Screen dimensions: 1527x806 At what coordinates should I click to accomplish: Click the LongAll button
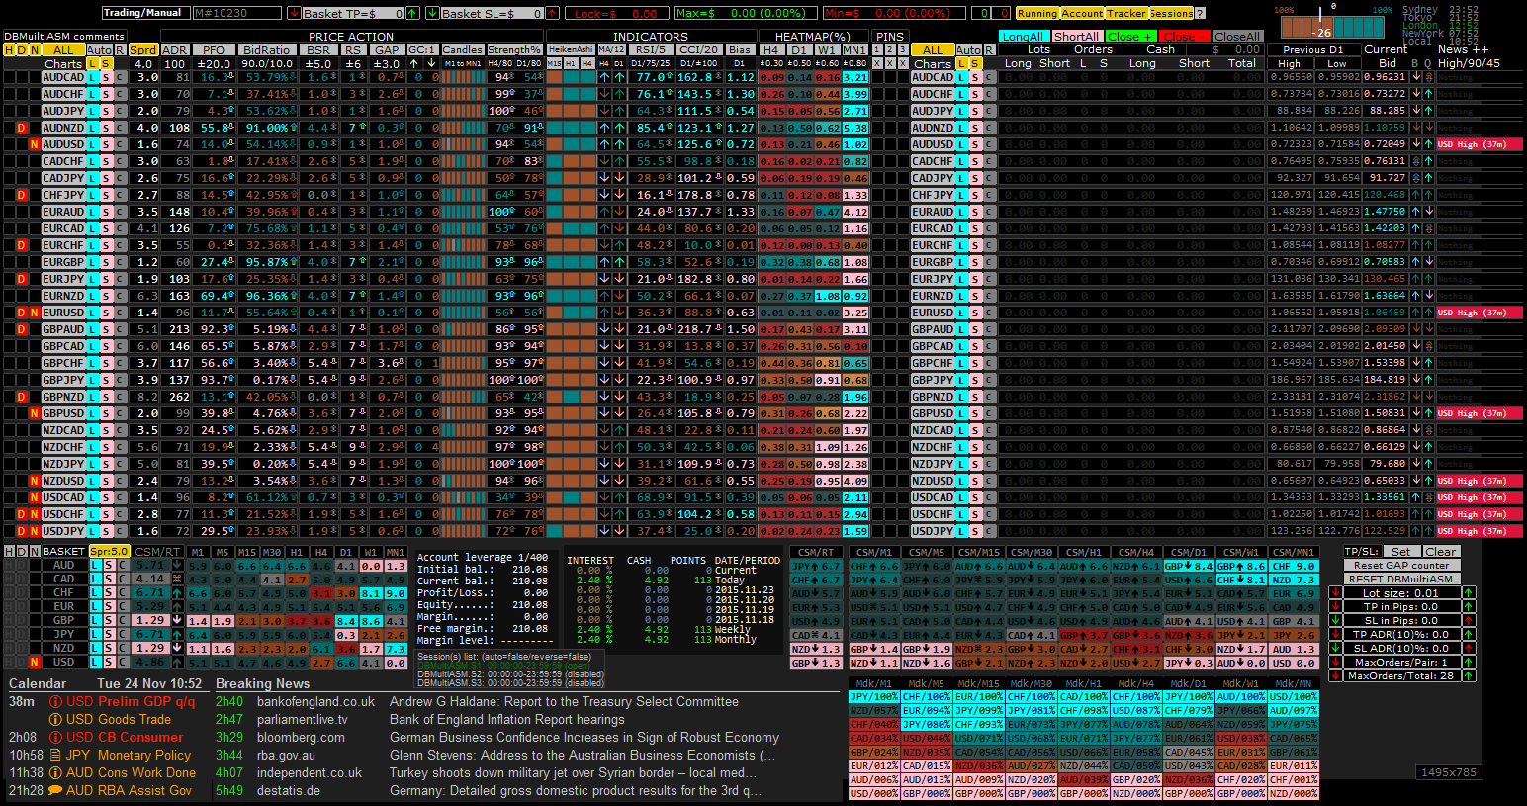tap(1023, 36)
